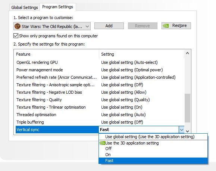Switch to Global Settings tab
Viewport: 216px width, 171px height.
pyautogui.click(x=25, y=7)
